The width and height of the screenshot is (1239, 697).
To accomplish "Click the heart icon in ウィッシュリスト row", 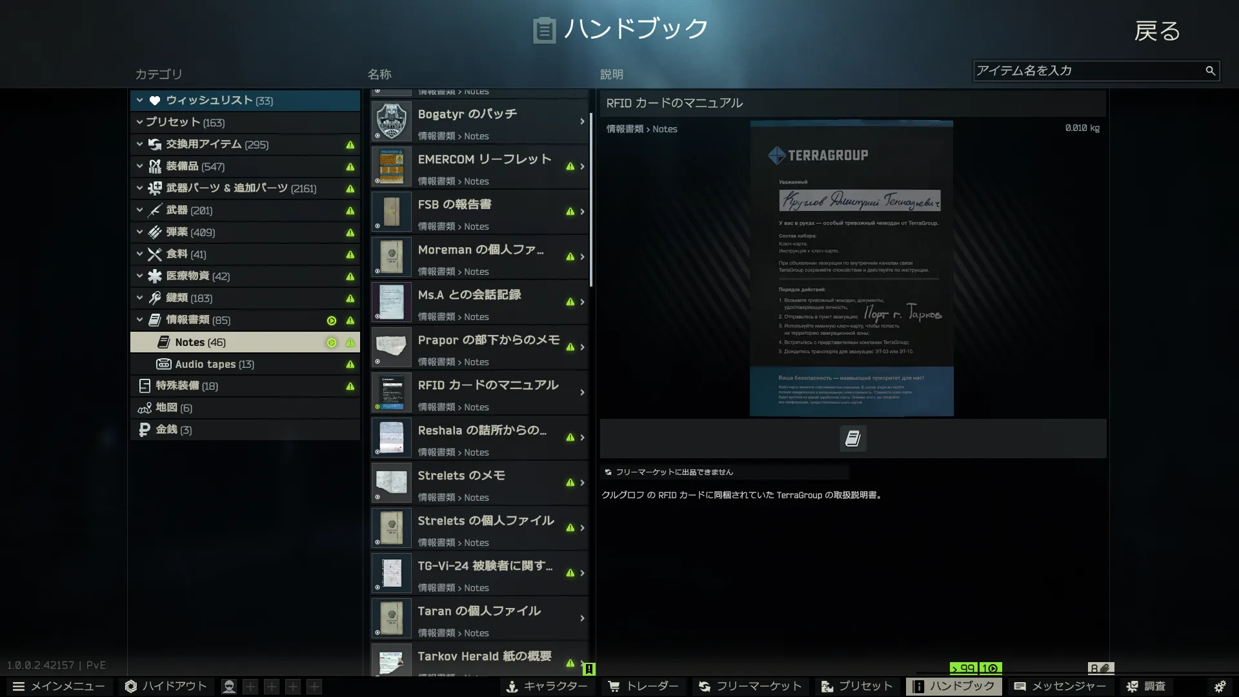I will click(x=155, y=101).
